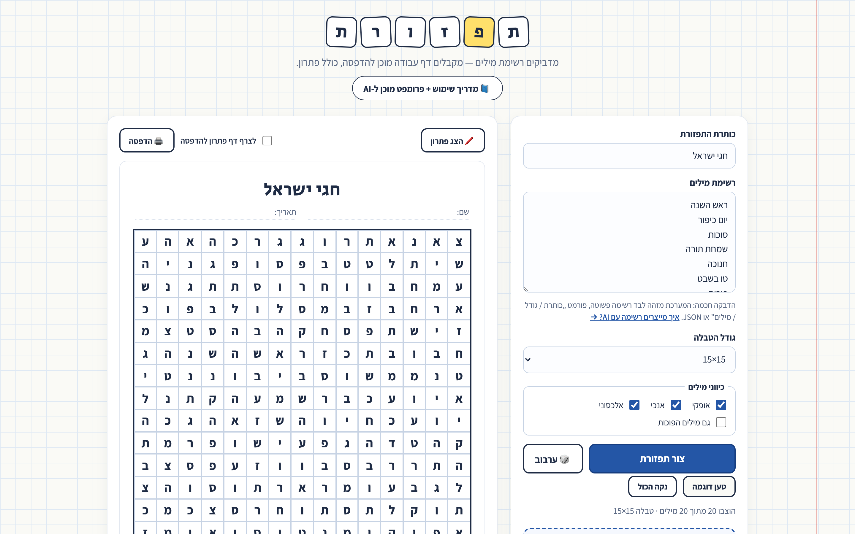The image size is (855, 534).
Task: Check לצרף דף פתרון להדפסה checkbox
Action: tap(267, 141)
